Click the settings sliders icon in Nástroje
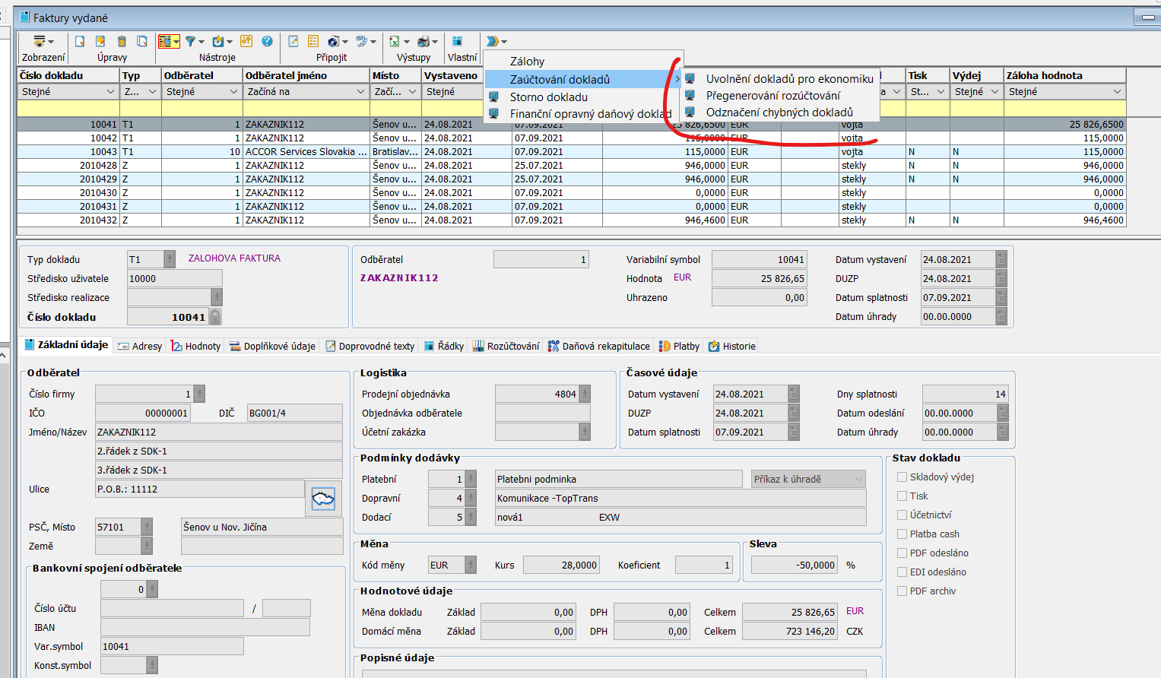The height and width of the screenshot is (678, 1161). coord(246,41)
